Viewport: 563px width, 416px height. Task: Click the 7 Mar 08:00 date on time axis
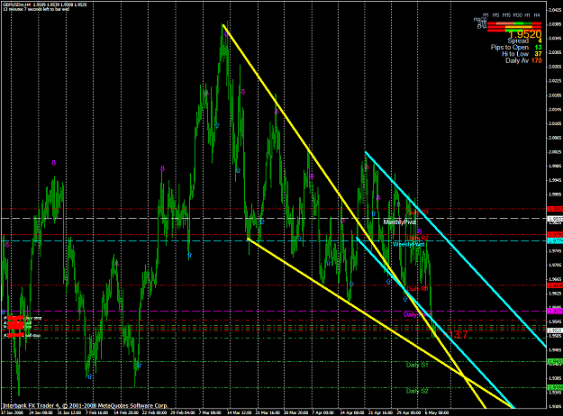point(210,413)
